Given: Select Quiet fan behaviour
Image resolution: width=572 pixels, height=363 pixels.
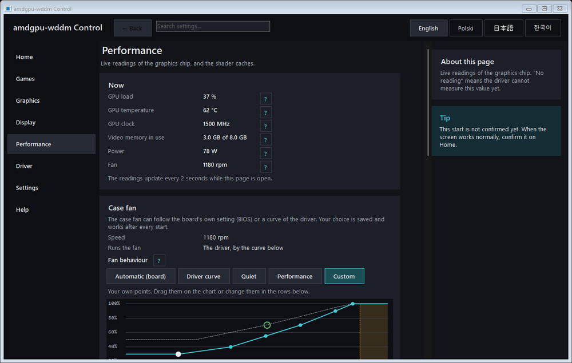Looking at the screenshot, I should coord(249,276).
